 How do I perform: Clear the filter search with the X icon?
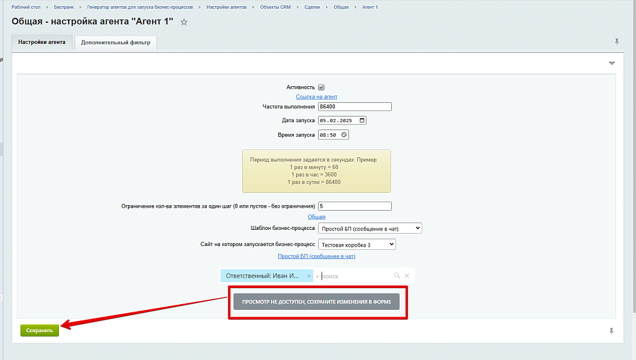tap(407, 276)
